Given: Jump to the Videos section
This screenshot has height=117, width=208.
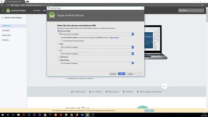Looking at the screenshot, I should [128, 92].
